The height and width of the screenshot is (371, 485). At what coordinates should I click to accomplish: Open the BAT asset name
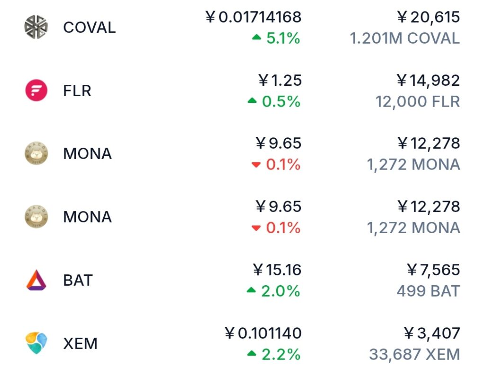point(78,280)
